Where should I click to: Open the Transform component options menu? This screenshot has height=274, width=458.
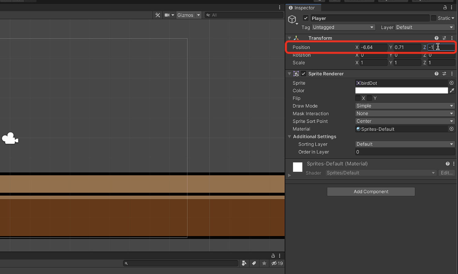(452, 38)
